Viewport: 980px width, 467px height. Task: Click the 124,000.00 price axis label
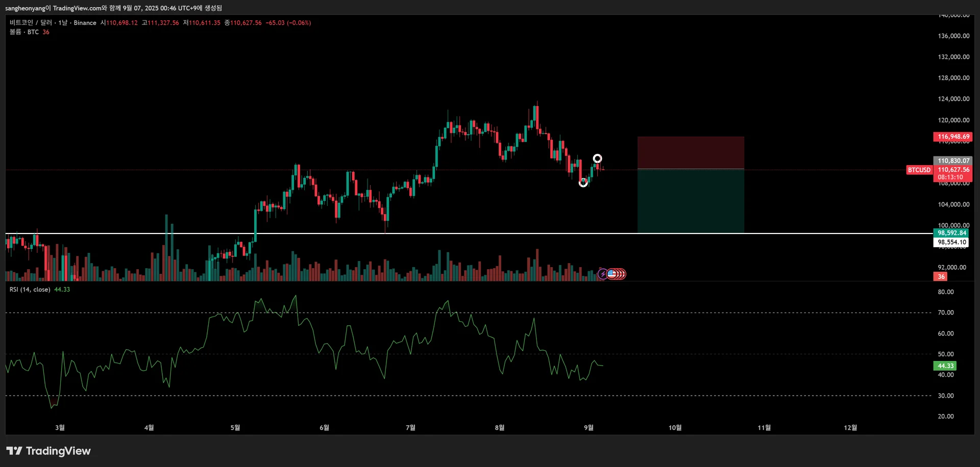pyautogui.click(x=953, y=98)
